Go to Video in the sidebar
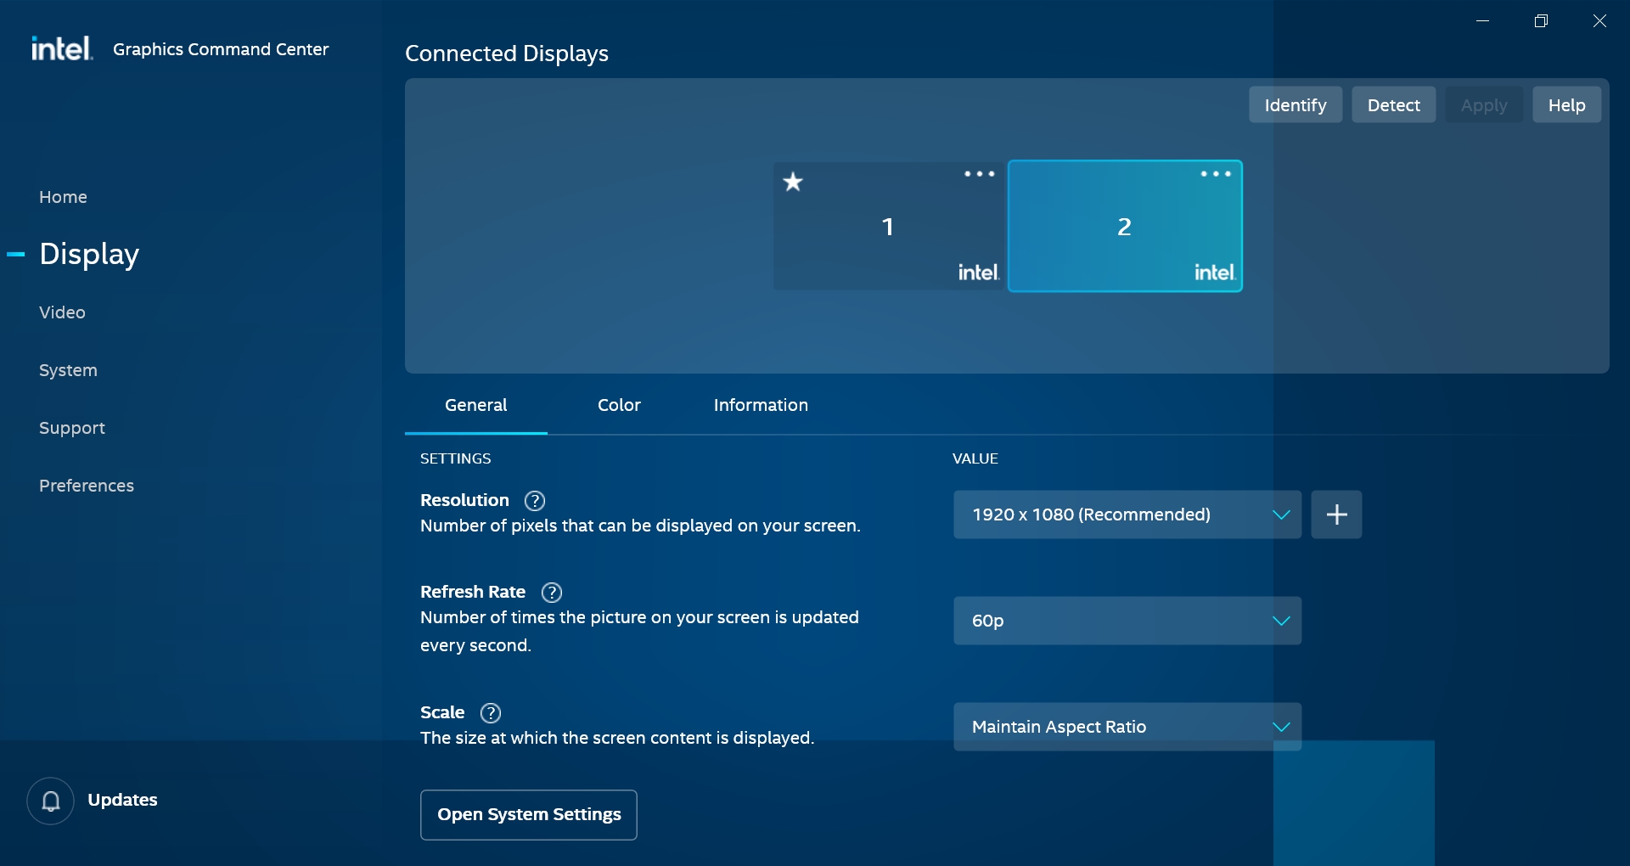This screenshot has height=866, width=1630. [62, 312]
